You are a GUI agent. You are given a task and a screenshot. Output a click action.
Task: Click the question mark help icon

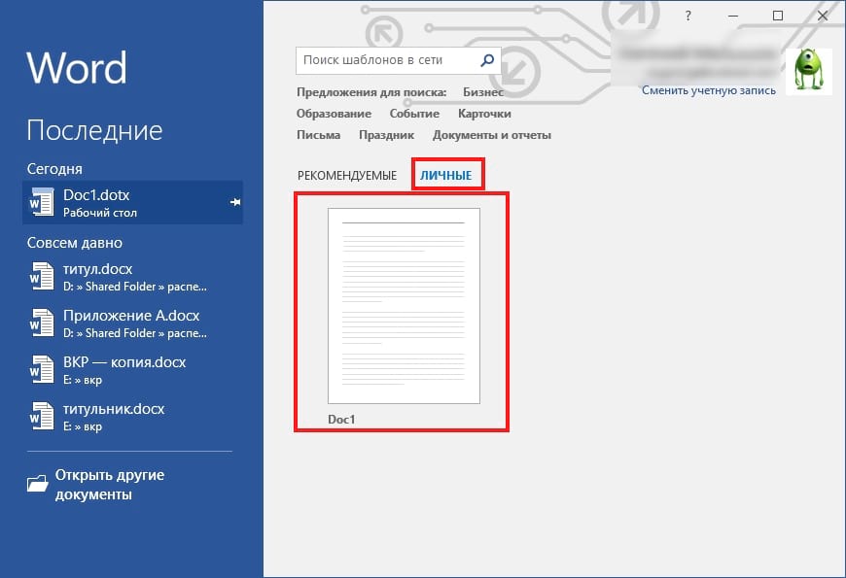click(x=687, y=16)
